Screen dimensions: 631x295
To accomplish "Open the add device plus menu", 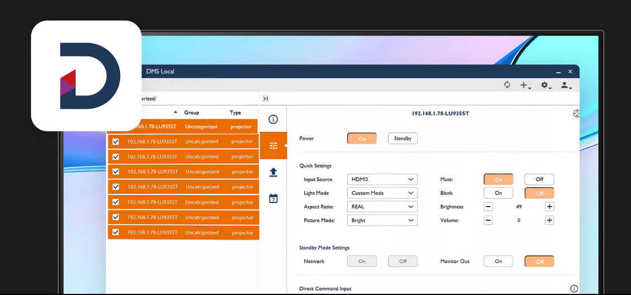I will pyautogui.click(x=525, y=85).
